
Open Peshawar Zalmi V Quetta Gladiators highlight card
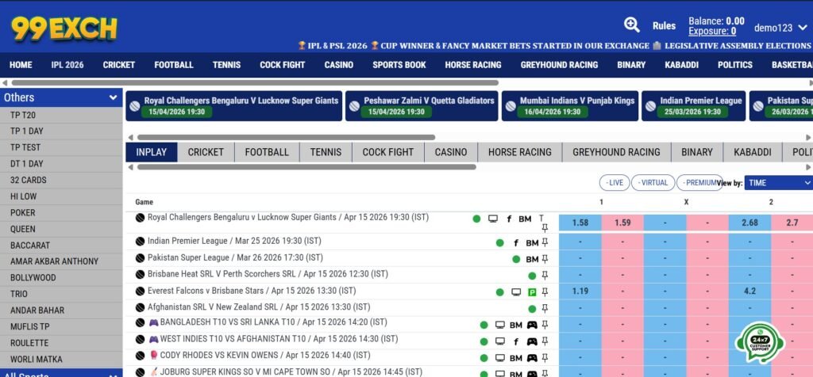[x=421, y=106]
